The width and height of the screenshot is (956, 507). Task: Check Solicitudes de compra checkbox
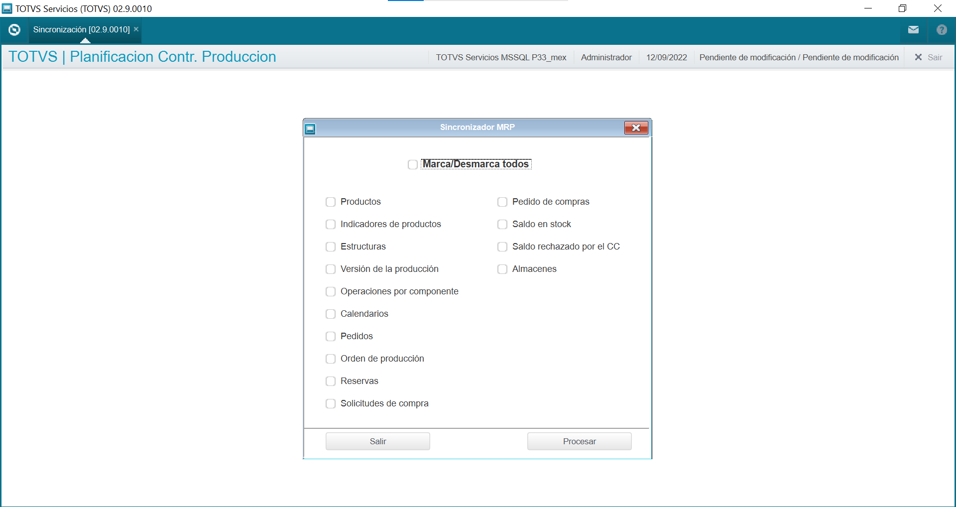point(331,403)
